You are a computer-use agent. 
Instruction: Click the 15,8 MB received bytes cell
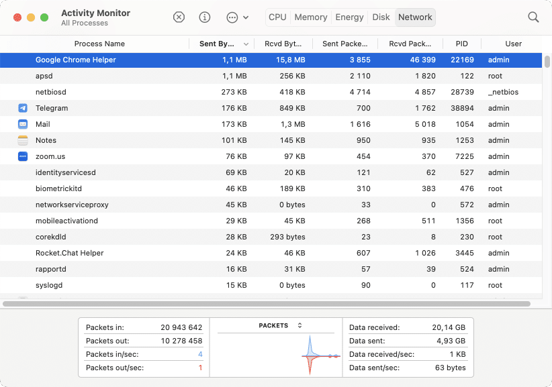point(290,60)
